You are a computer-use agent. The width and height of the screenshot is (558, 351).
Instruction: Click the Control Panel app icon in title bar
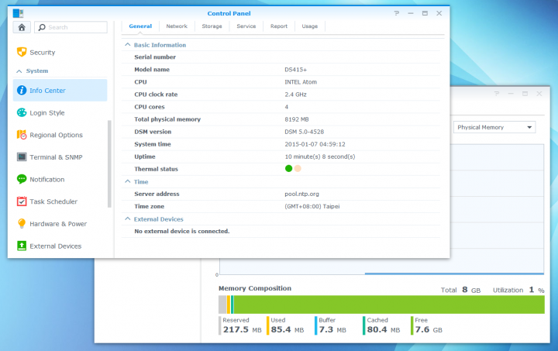tap(18, 13)
